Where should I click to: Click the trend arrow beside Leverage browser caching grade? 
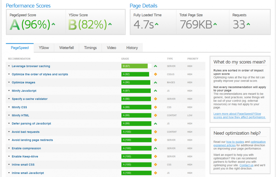point(155,66)
